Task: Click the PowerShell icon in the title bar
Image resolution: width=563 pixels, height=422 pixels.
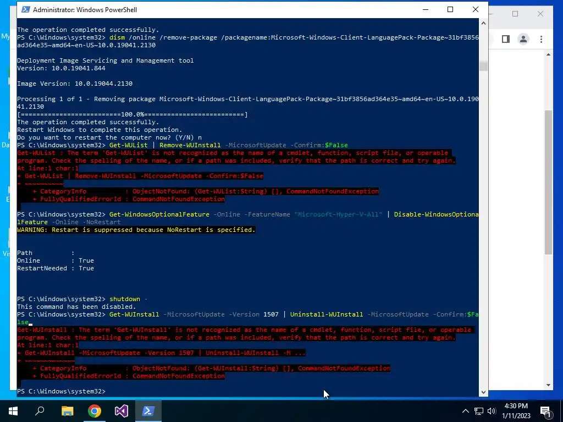Action: [25, 9]
